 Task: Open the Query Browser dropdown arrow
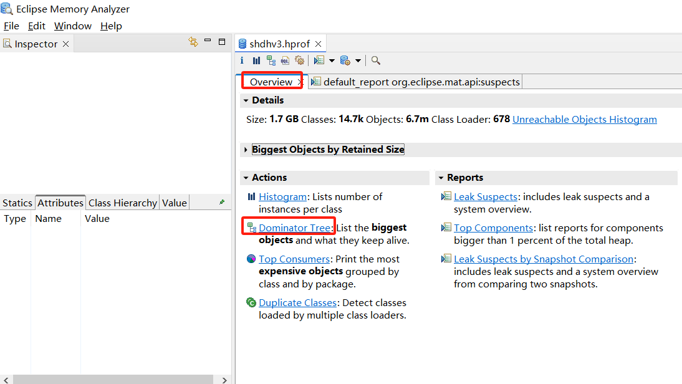click(x=358, y=60)
